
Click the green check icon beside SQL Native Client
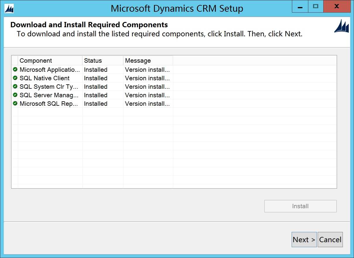point(15,78)
